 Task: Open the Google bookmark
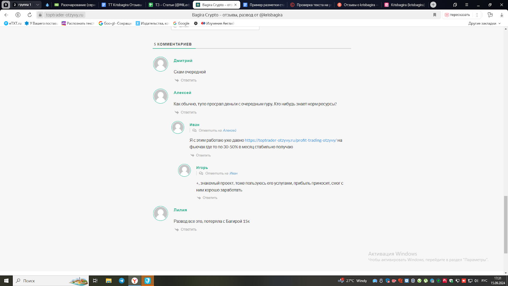(181, 23)
